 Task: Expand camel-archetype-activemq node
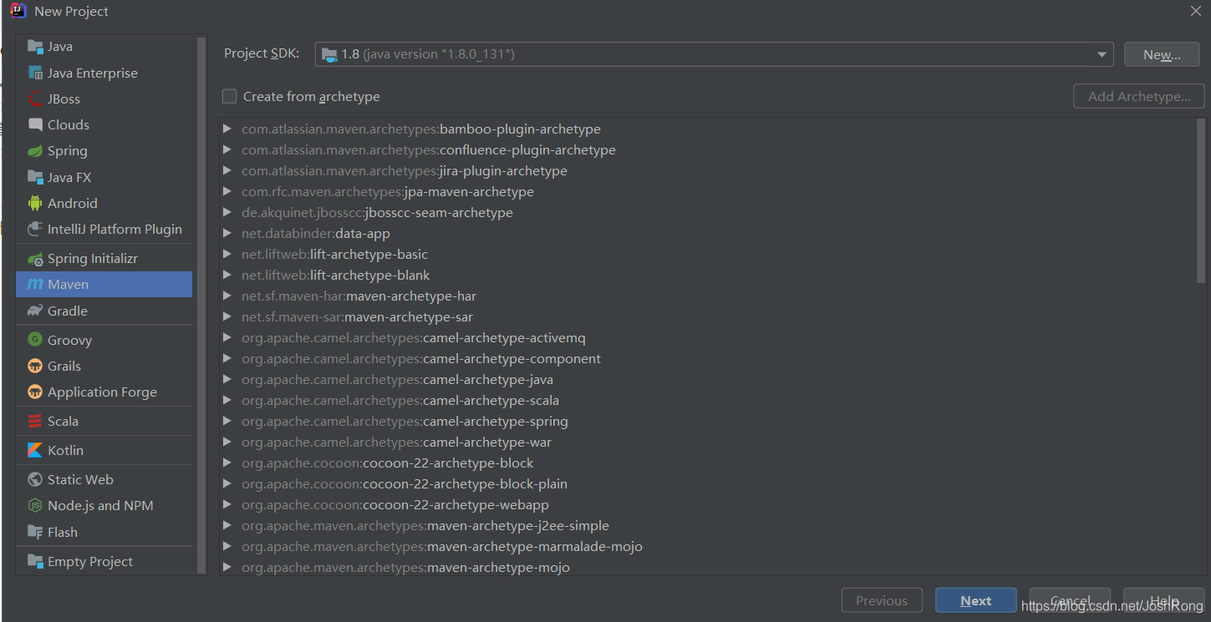pos(227,337)
